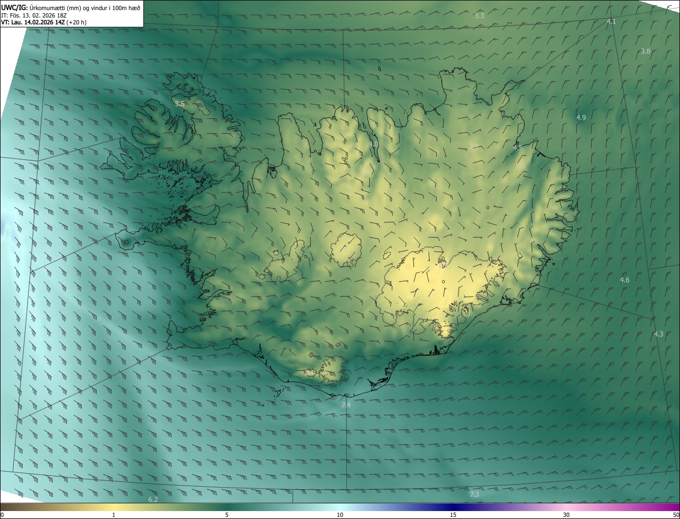680x519 pixels.
Task: Click the map value label '4.9'
Action: [x=581, y=117]
